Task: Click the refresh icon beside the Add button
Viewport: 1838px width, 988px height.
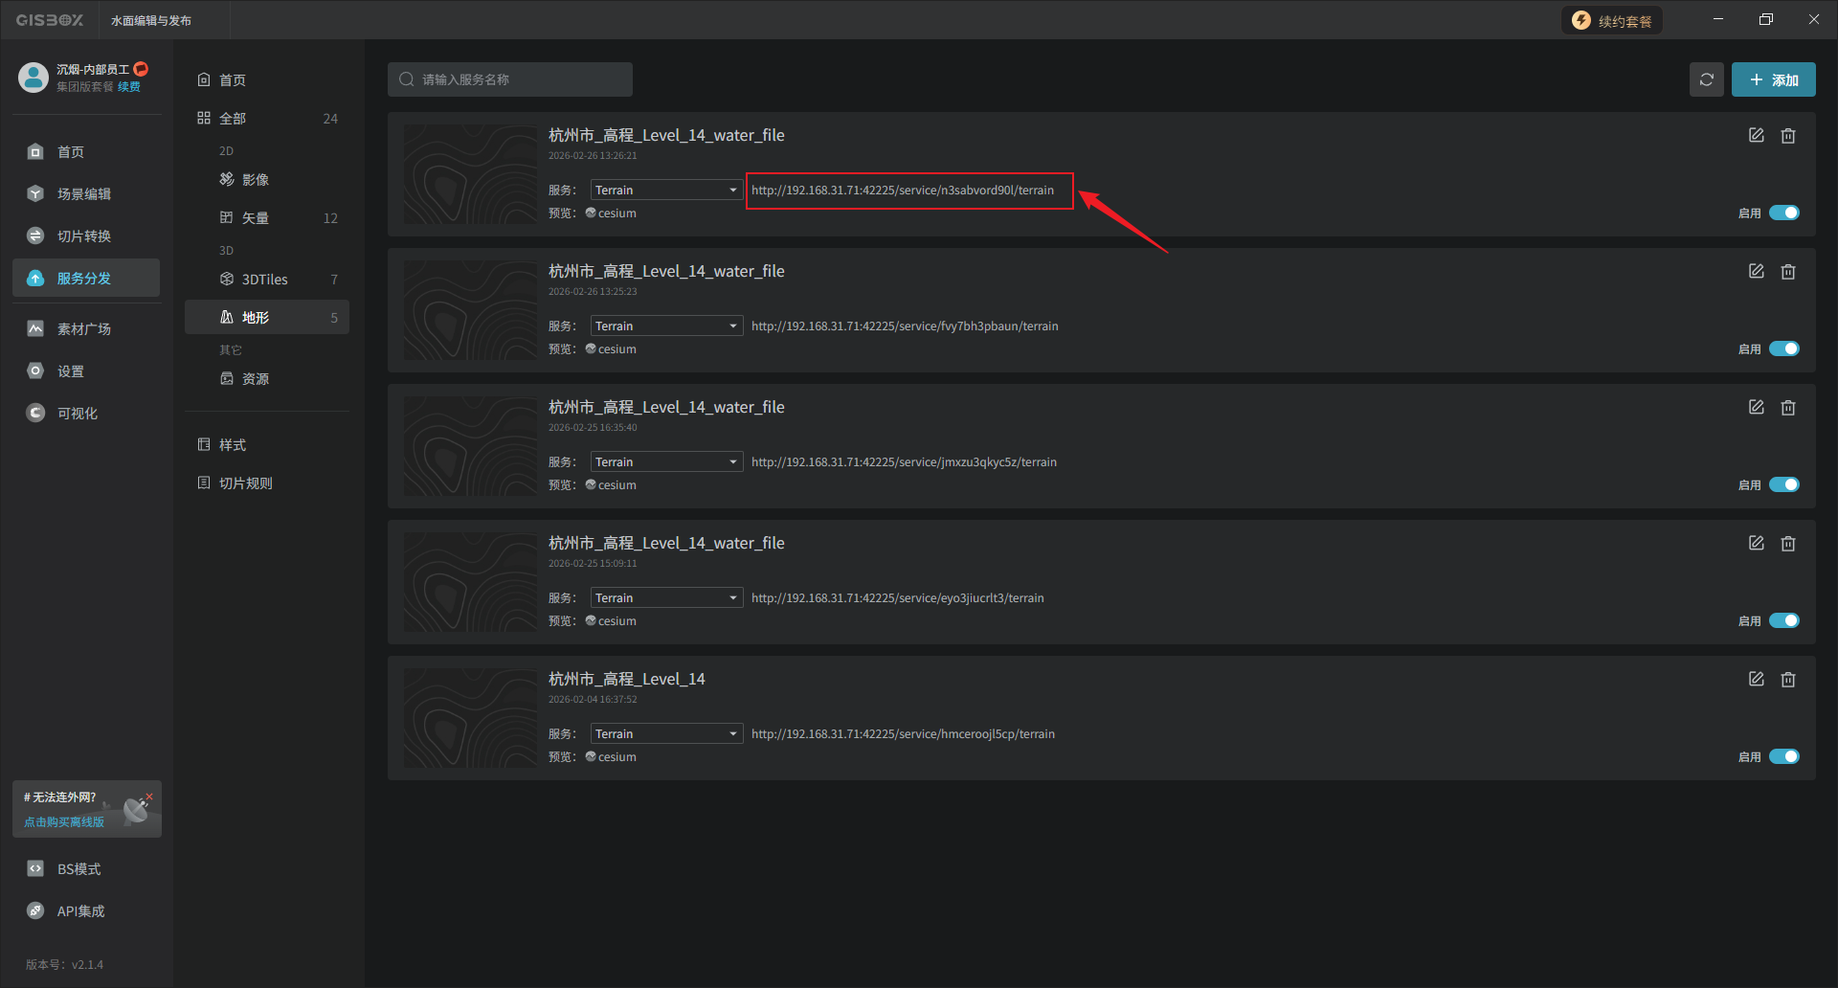Action: (x=1706, y=79)
